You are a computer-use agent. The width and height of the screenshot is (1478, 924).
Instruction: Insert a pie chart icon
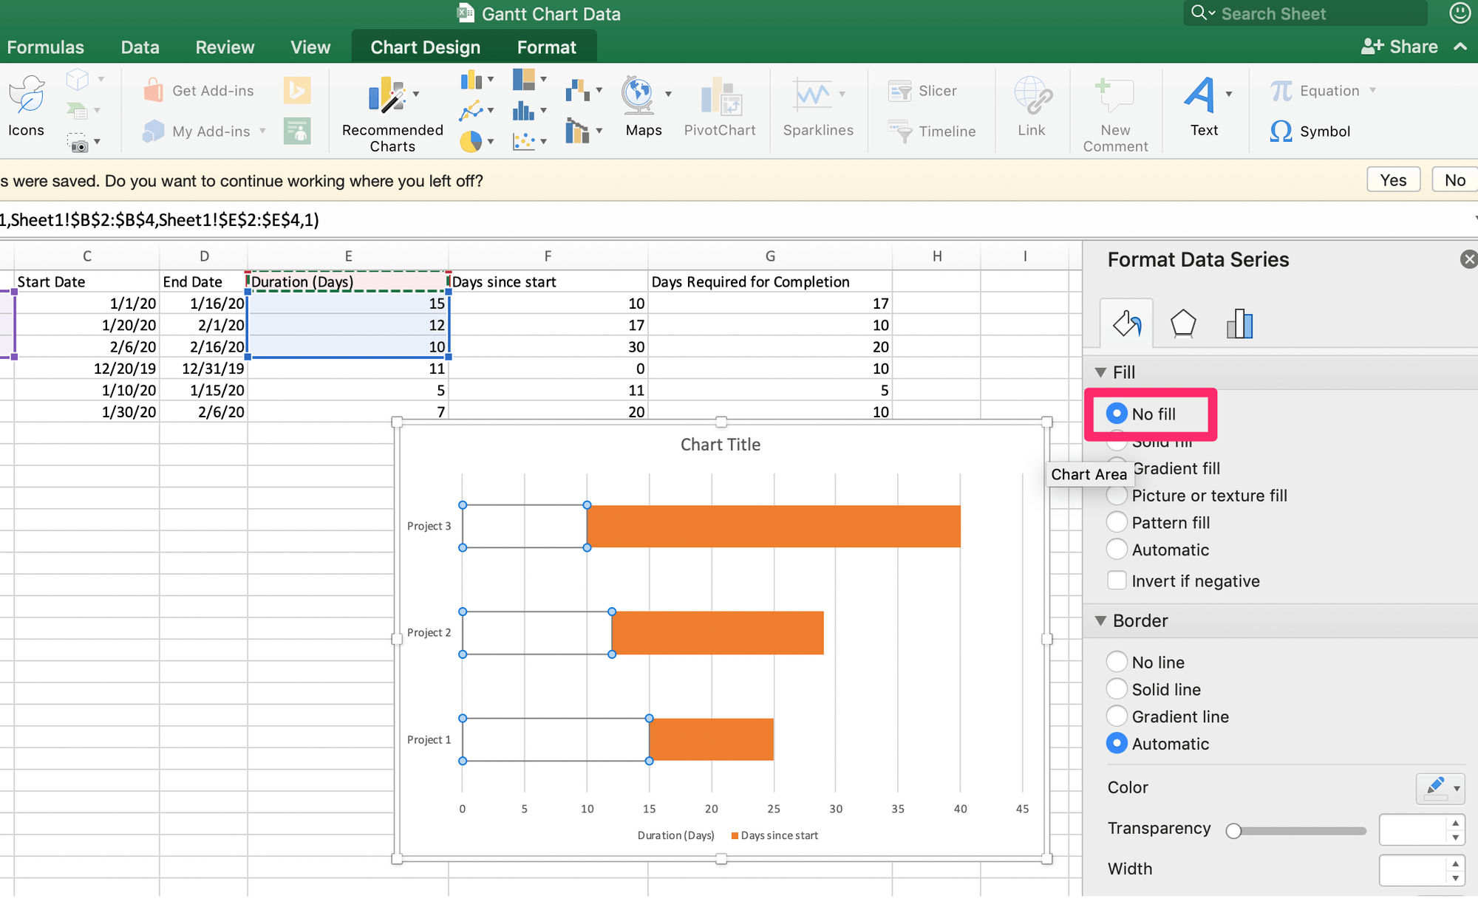tap(471, 140)
